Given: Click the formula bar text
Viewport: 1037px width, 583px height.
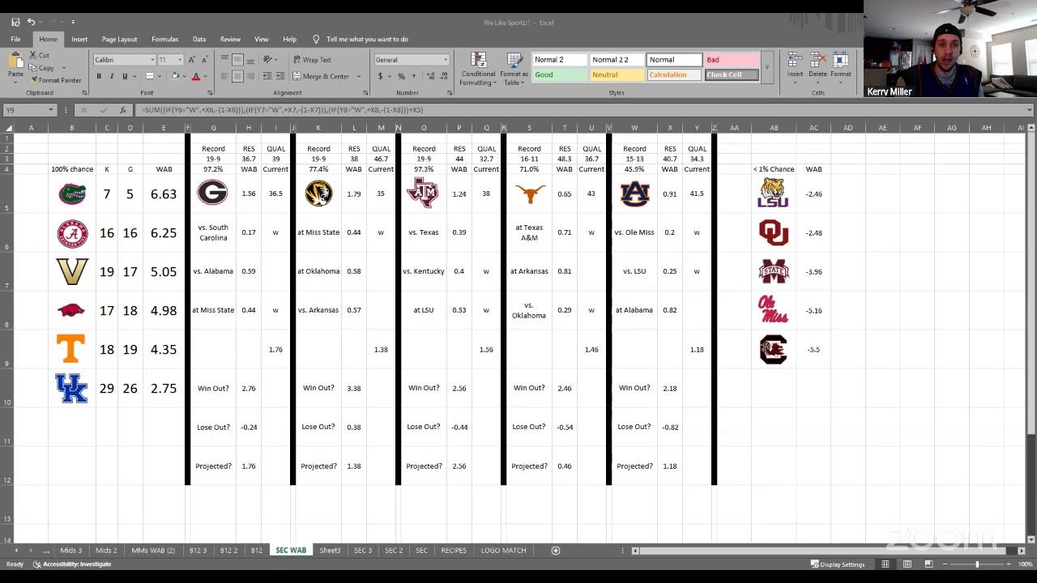Looking at the screenshot, I should pos(282,109).
